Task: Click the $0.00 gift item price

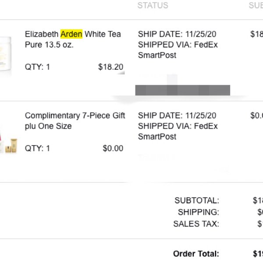Action: click(x=113, y=148)
